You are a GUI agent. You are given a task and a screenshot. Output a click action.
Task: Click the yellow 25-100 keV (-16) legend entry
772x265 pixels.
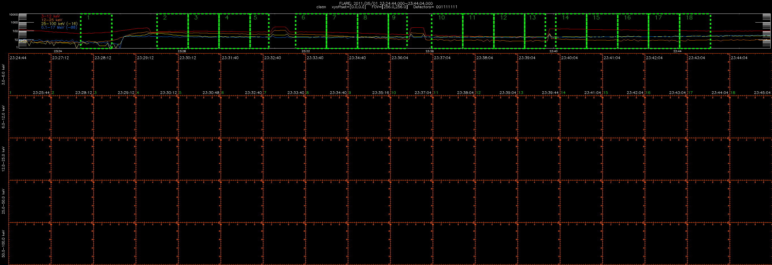[x=59, y=24]
